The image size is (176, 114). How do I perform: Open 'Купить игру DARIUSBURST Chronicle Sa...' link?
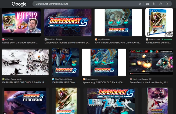click(x=118, y=43)
